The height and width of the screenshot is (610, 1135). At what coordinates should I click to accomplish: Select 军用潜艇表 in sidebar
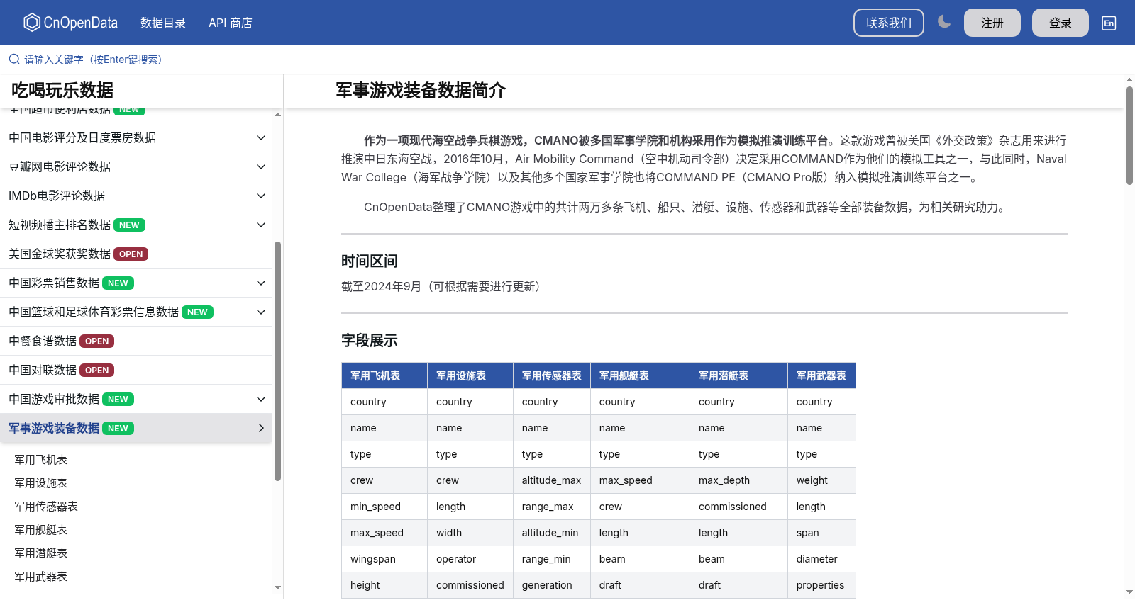coord(41,553)
